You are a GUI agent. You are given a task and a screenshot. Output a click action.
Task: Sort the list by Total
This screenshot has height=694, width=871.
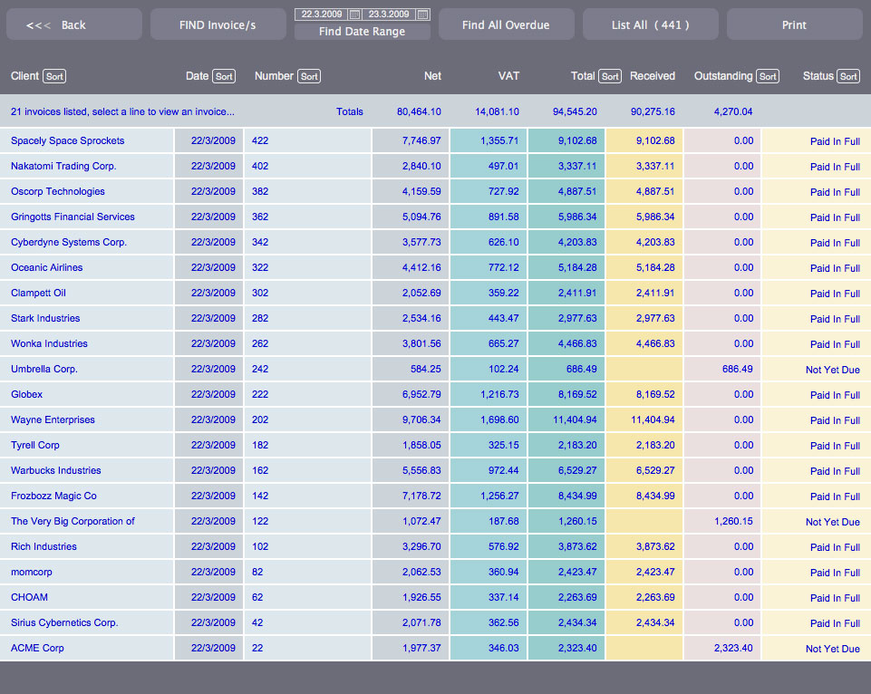610,77
